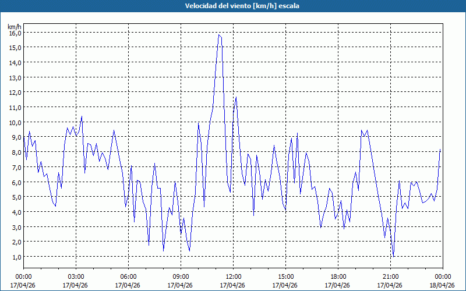The height and width of the screenshot is (291, 466).
Task: Click the 09:00 time label
Action: coord(181,276)
